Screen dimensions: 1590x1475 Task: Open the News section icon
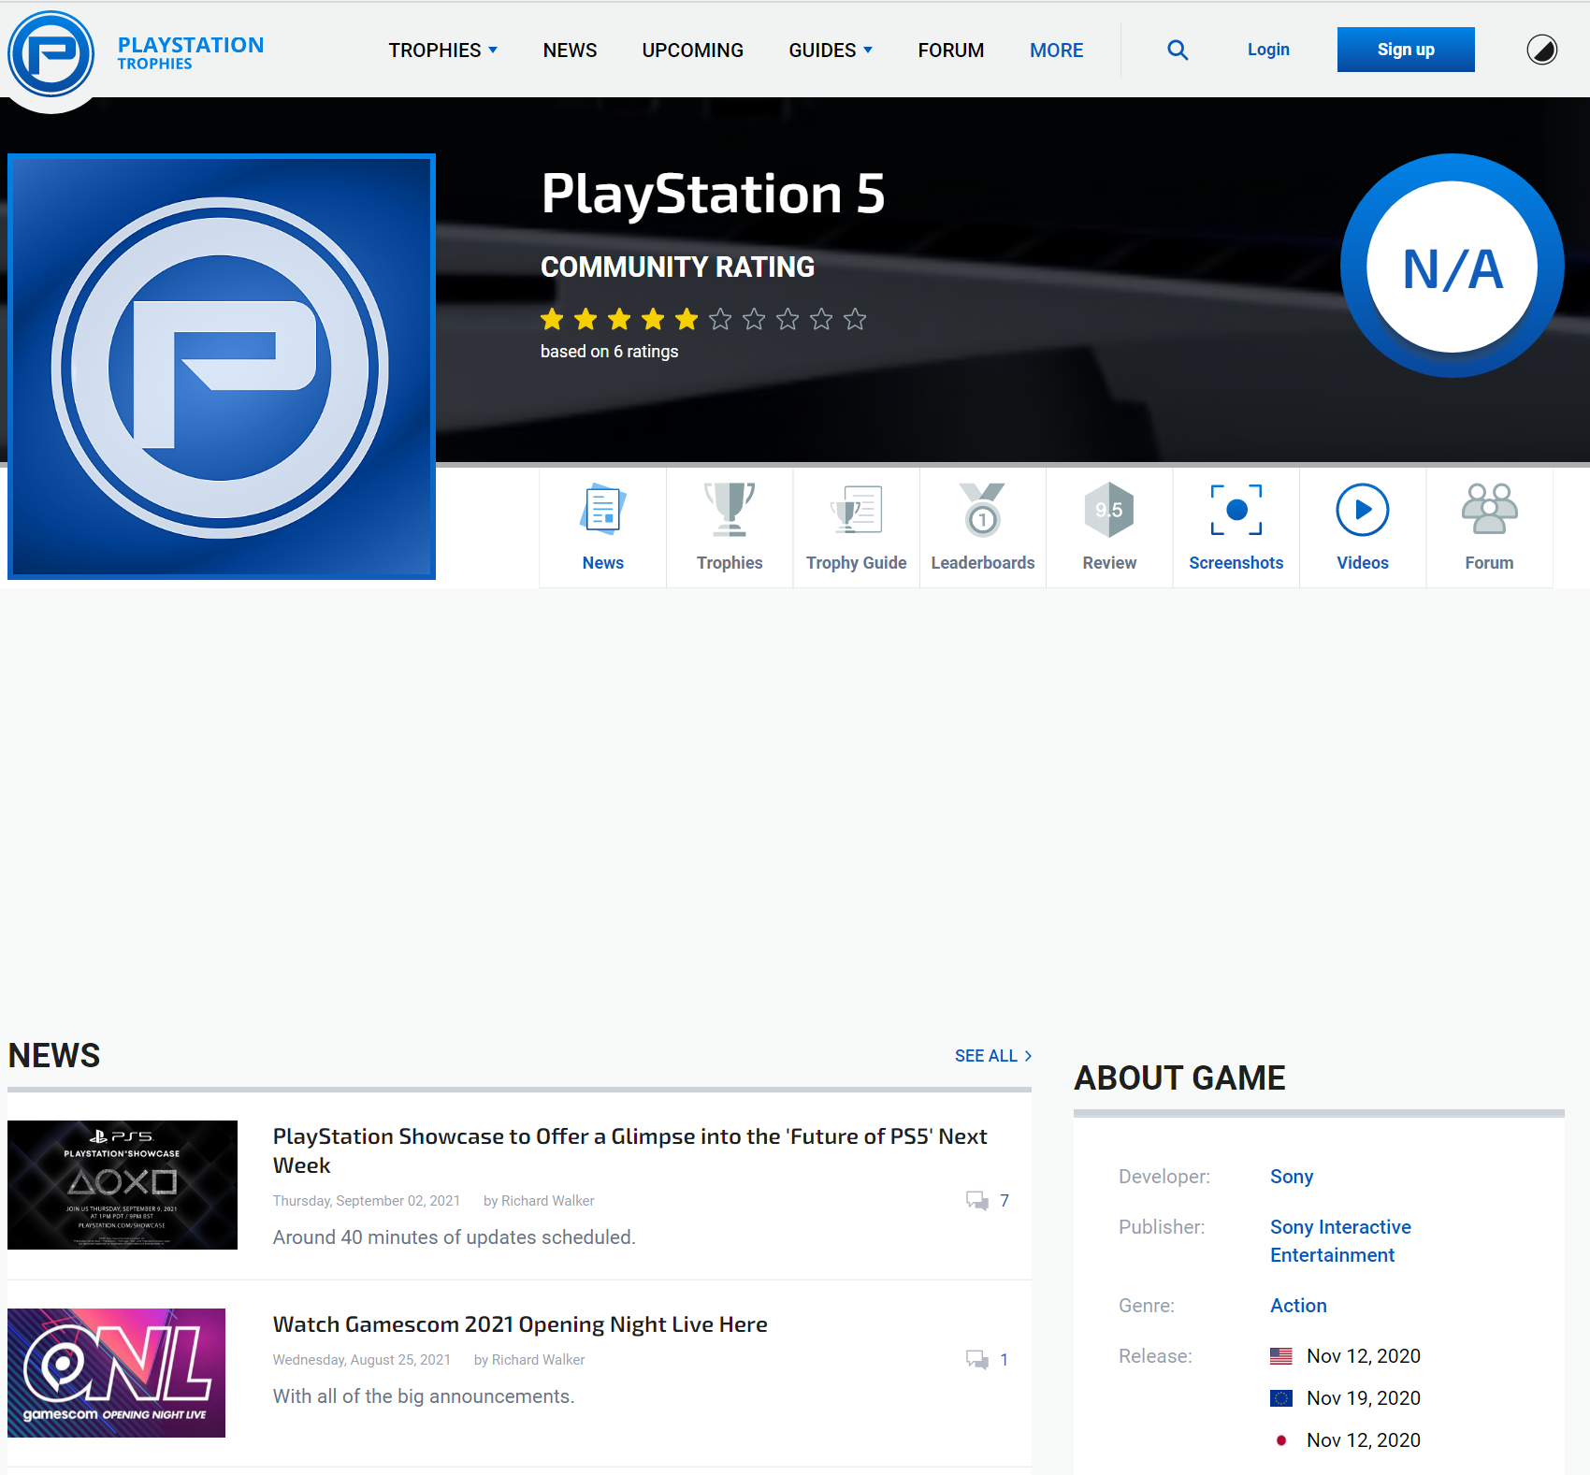[x=603, y=510]
